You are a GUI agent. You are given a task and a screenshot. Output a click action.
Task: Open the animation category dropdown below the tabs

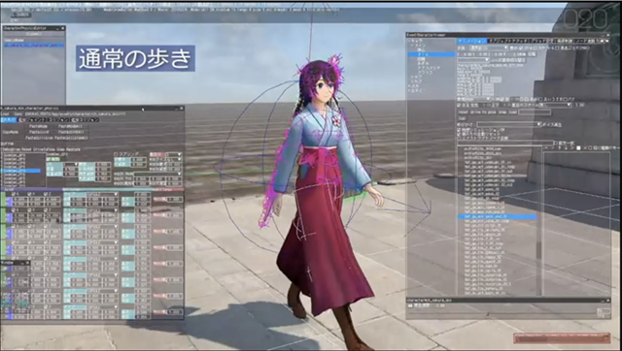click(488, 48)
